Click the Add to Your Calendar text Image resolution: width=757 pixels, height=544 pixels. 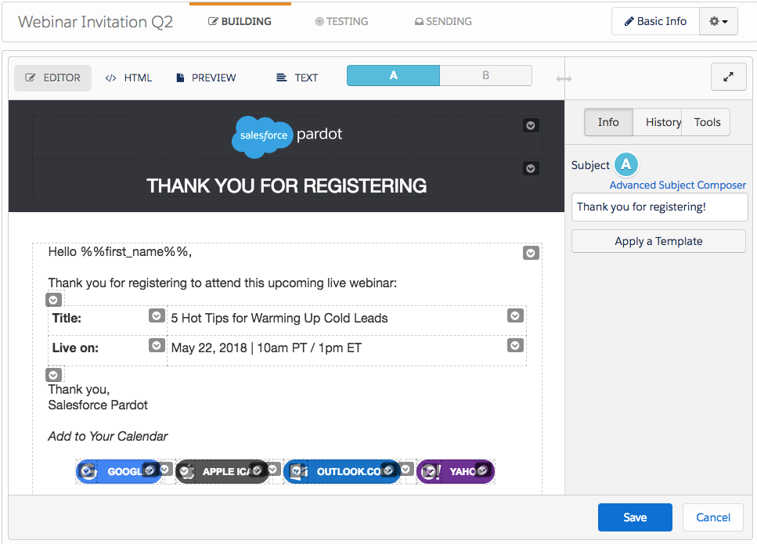(108, 436)
